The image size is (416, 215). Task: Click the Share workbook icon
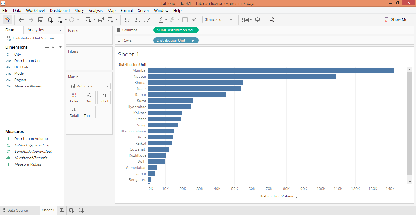tap(272, 20)
